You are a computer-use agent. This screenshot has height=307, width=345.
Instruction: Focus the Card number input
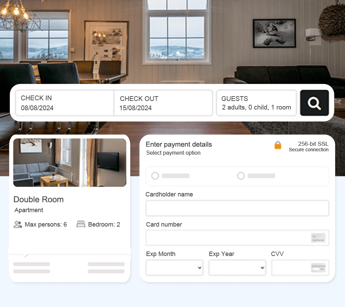pyautogui.click(x=237, y=238)
